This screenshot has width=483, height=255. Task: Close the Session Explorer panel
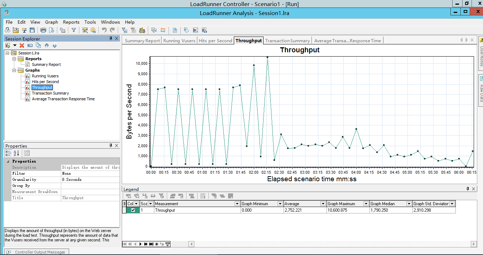tap(116, 38)
